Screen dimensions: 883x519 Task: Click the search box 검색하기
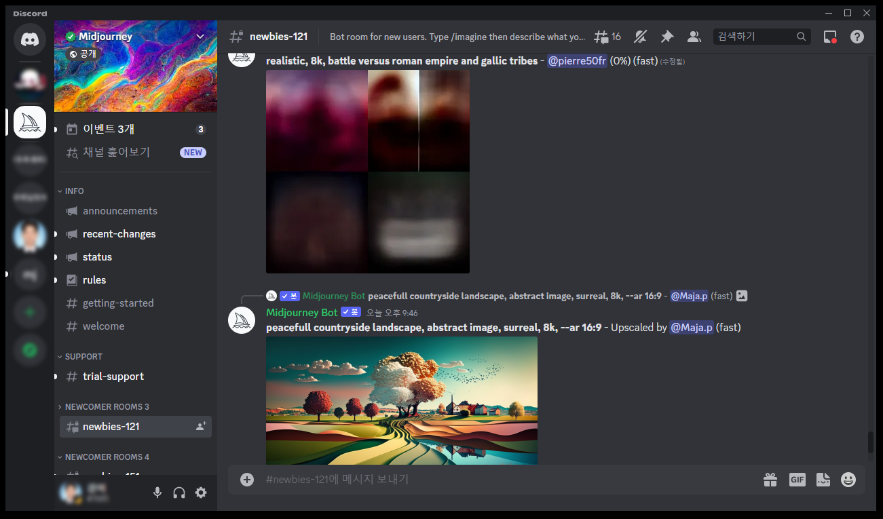coord(762,37)
